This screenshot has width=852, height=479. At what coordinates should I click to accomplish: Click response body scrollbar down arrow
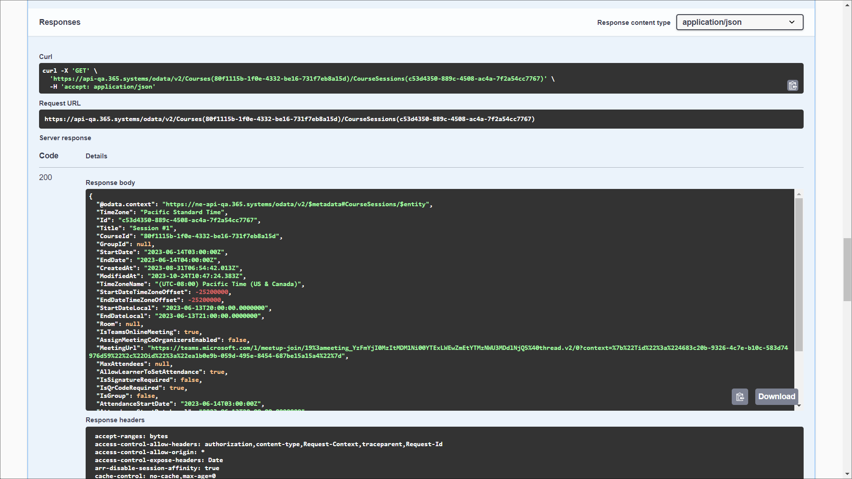(799, 406)
